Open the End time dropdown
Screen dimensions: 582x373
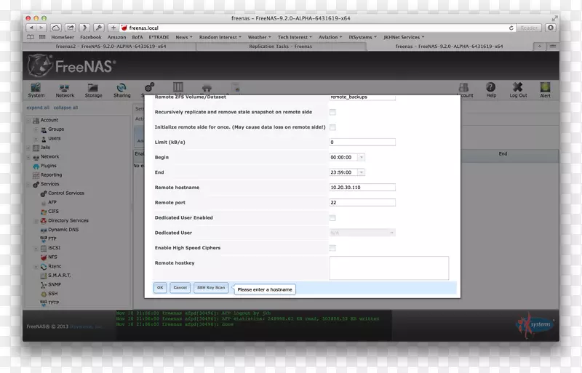point(362,172)
